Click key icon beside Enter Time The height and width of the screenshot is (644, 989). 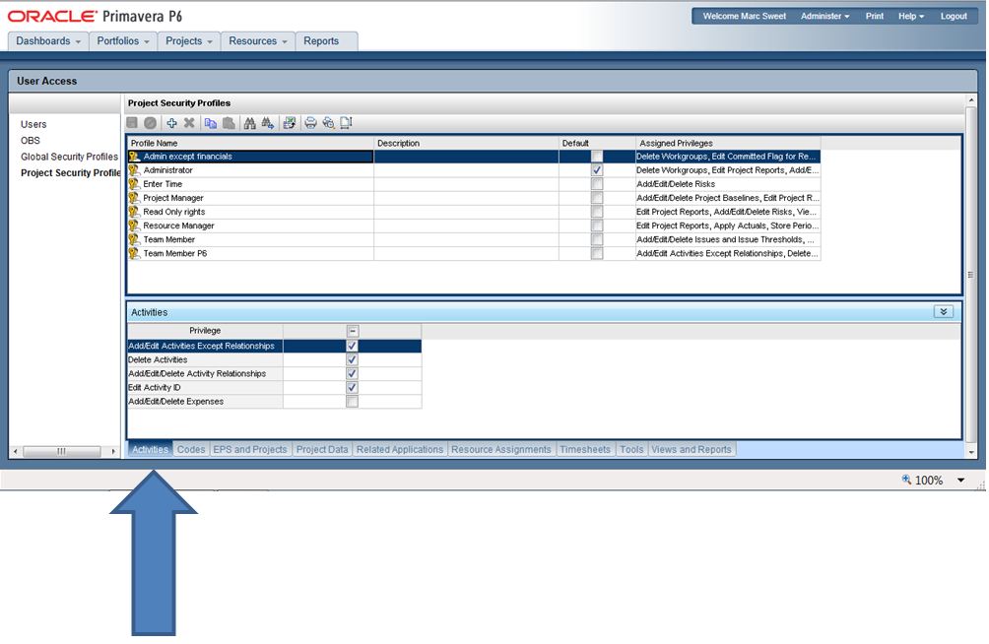click(x=134, y=184)
